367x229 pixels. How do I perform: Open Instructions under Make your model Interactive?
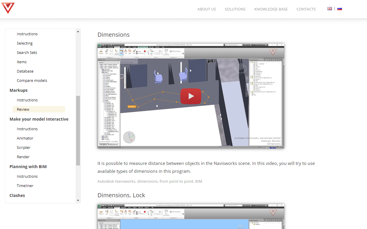tap(27, 129)
